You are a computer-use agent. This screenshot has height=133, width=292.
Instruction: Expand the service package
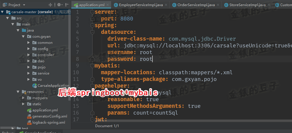click(29, 73)
